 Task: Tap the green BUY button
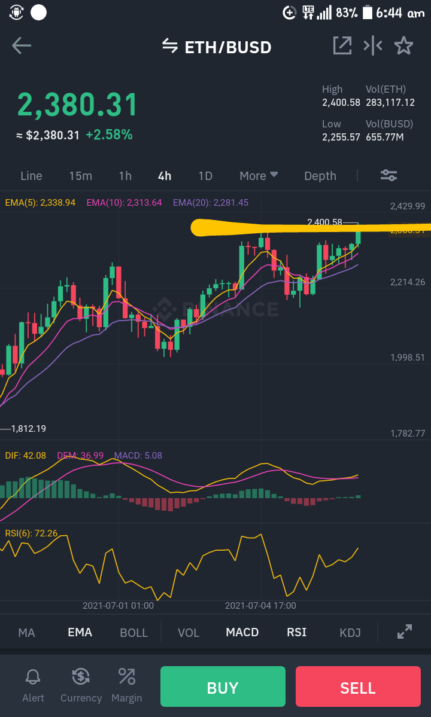223,687
